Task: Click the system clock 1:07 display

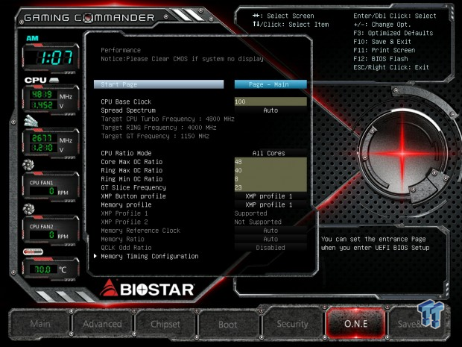Action: tap(52, 57)
